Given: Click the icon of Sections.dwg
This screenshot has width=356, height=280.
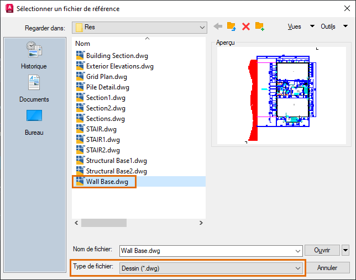Looking at the screenshot, I should [x=80, y=118].
